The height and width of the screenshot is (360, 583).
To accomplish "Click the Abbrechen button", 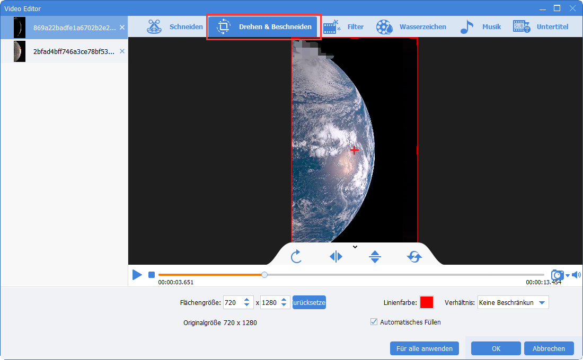I will (549, 348).
